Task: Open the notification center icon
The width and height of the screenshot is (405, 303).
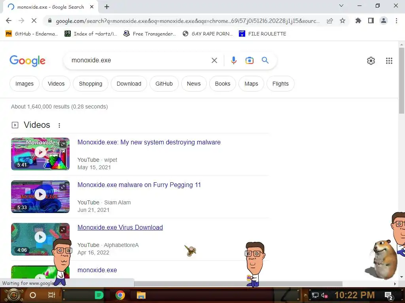Action: point(388,296)
